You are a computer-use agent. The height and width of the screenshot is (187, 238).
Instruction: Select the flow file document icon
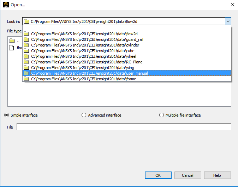point(12,48)
